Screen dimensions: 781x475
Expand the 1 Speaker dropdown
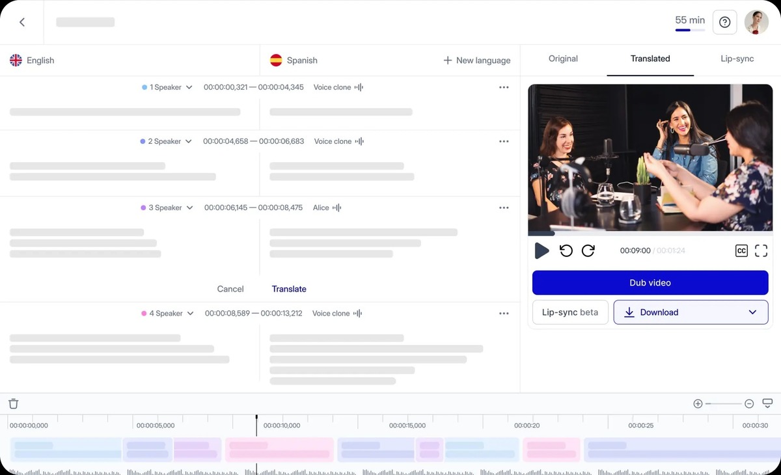[189, 87]
